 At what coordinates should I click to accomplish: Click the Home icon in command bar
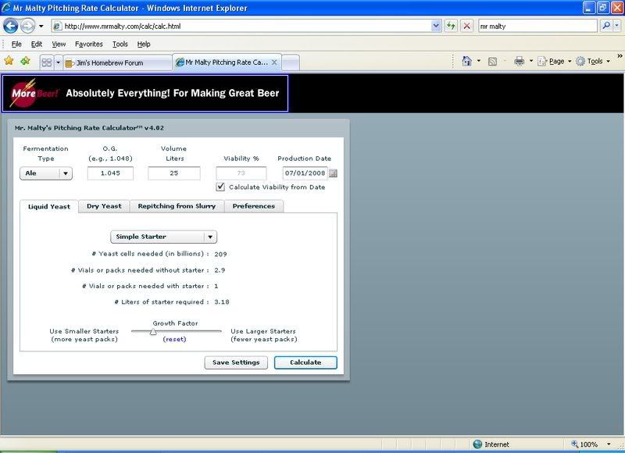[466, 61]
